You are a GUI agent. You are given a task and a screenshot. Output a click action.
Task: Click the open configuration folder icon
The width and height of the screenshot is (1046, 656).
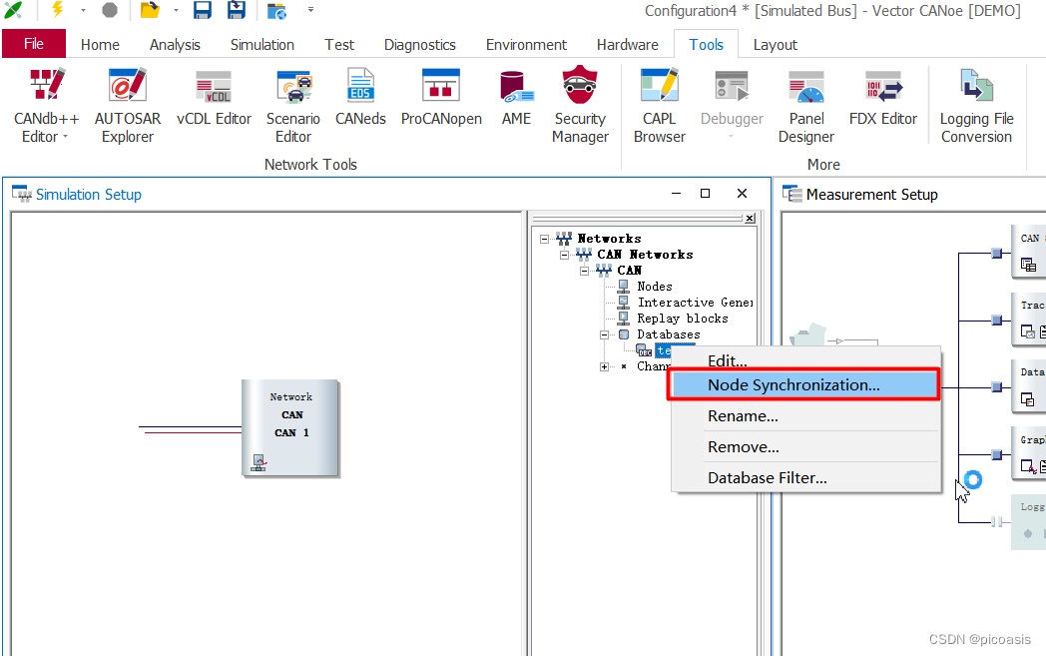click(x=150, y=10)
